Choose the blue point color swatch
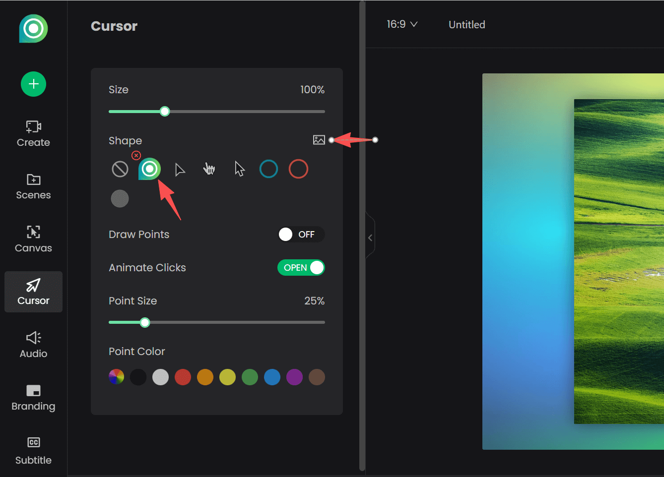This screenshot has height=477, width=664. pyautogui.click(x=272, y=377)
